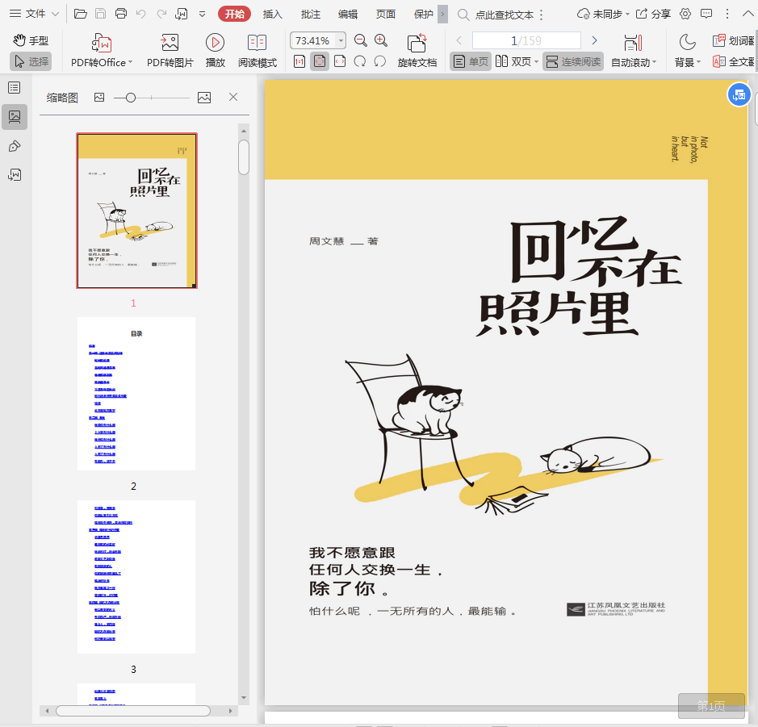Click the PDF转图片 convert to image icon
758x727 pixels.
[170, 43]
